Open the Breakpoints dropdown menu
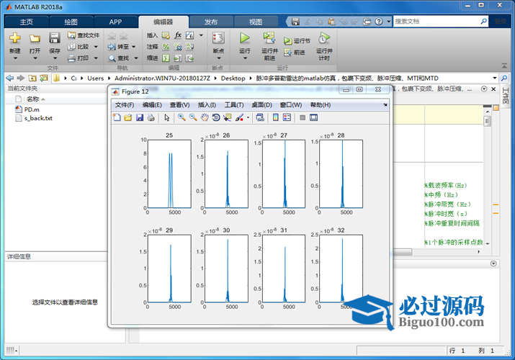 (x=218, y=58)
